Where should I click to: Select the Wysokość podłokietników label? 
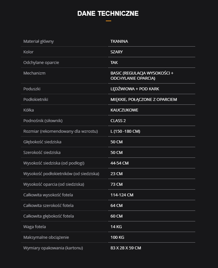click(61, 174)
